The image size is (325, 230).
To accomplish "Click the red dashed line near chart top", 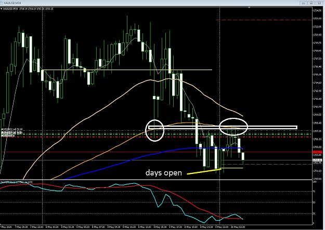I will pos(264,20).
